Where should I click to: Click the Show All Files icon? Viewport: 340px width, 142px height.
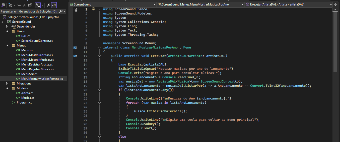(x=30, y=5)
